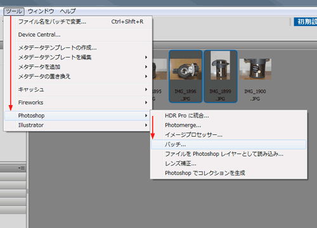The height and width of the screenshot is (228, 317).
Task: Open the left panel options menu icon
Action: point(22,168)
